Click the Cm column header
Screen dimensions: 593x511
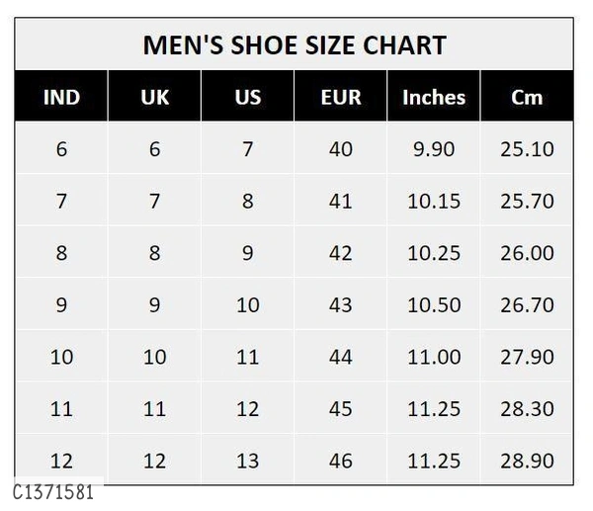click(527, 98)
